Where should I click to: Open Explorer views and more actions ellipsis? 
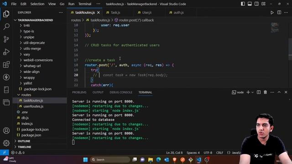coord(61,12)
